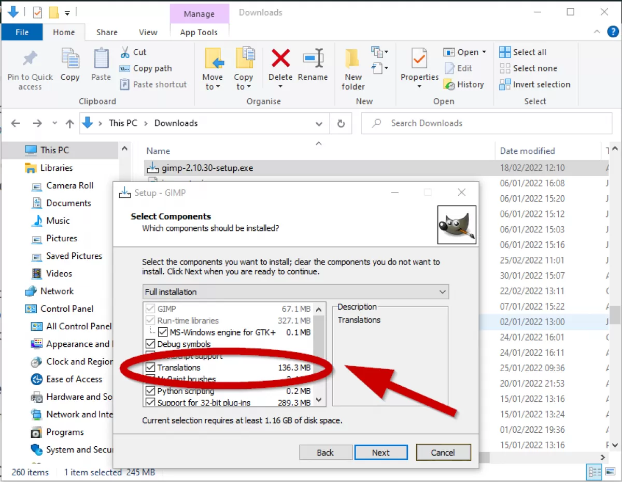Click Downloads in the address breadcrumb

(x=176, y=123)
